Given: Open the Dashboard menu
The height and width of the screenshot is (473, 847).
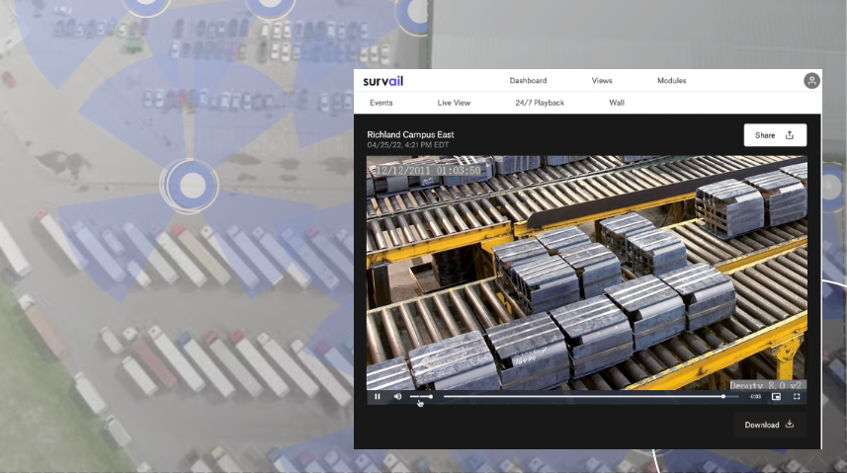Looking at the screenshot, I should click(x=528, y=81).
